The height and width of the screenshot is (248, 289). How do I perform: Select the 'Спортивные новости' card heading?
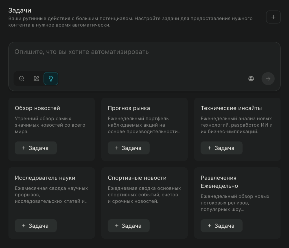(137, 178)
